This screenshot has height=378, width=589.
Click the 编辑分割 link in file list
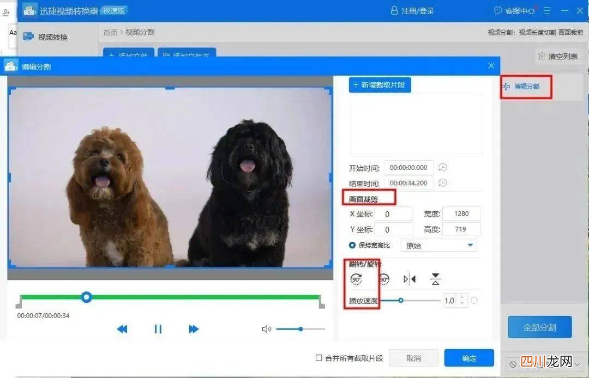click(x=526, y=86)
